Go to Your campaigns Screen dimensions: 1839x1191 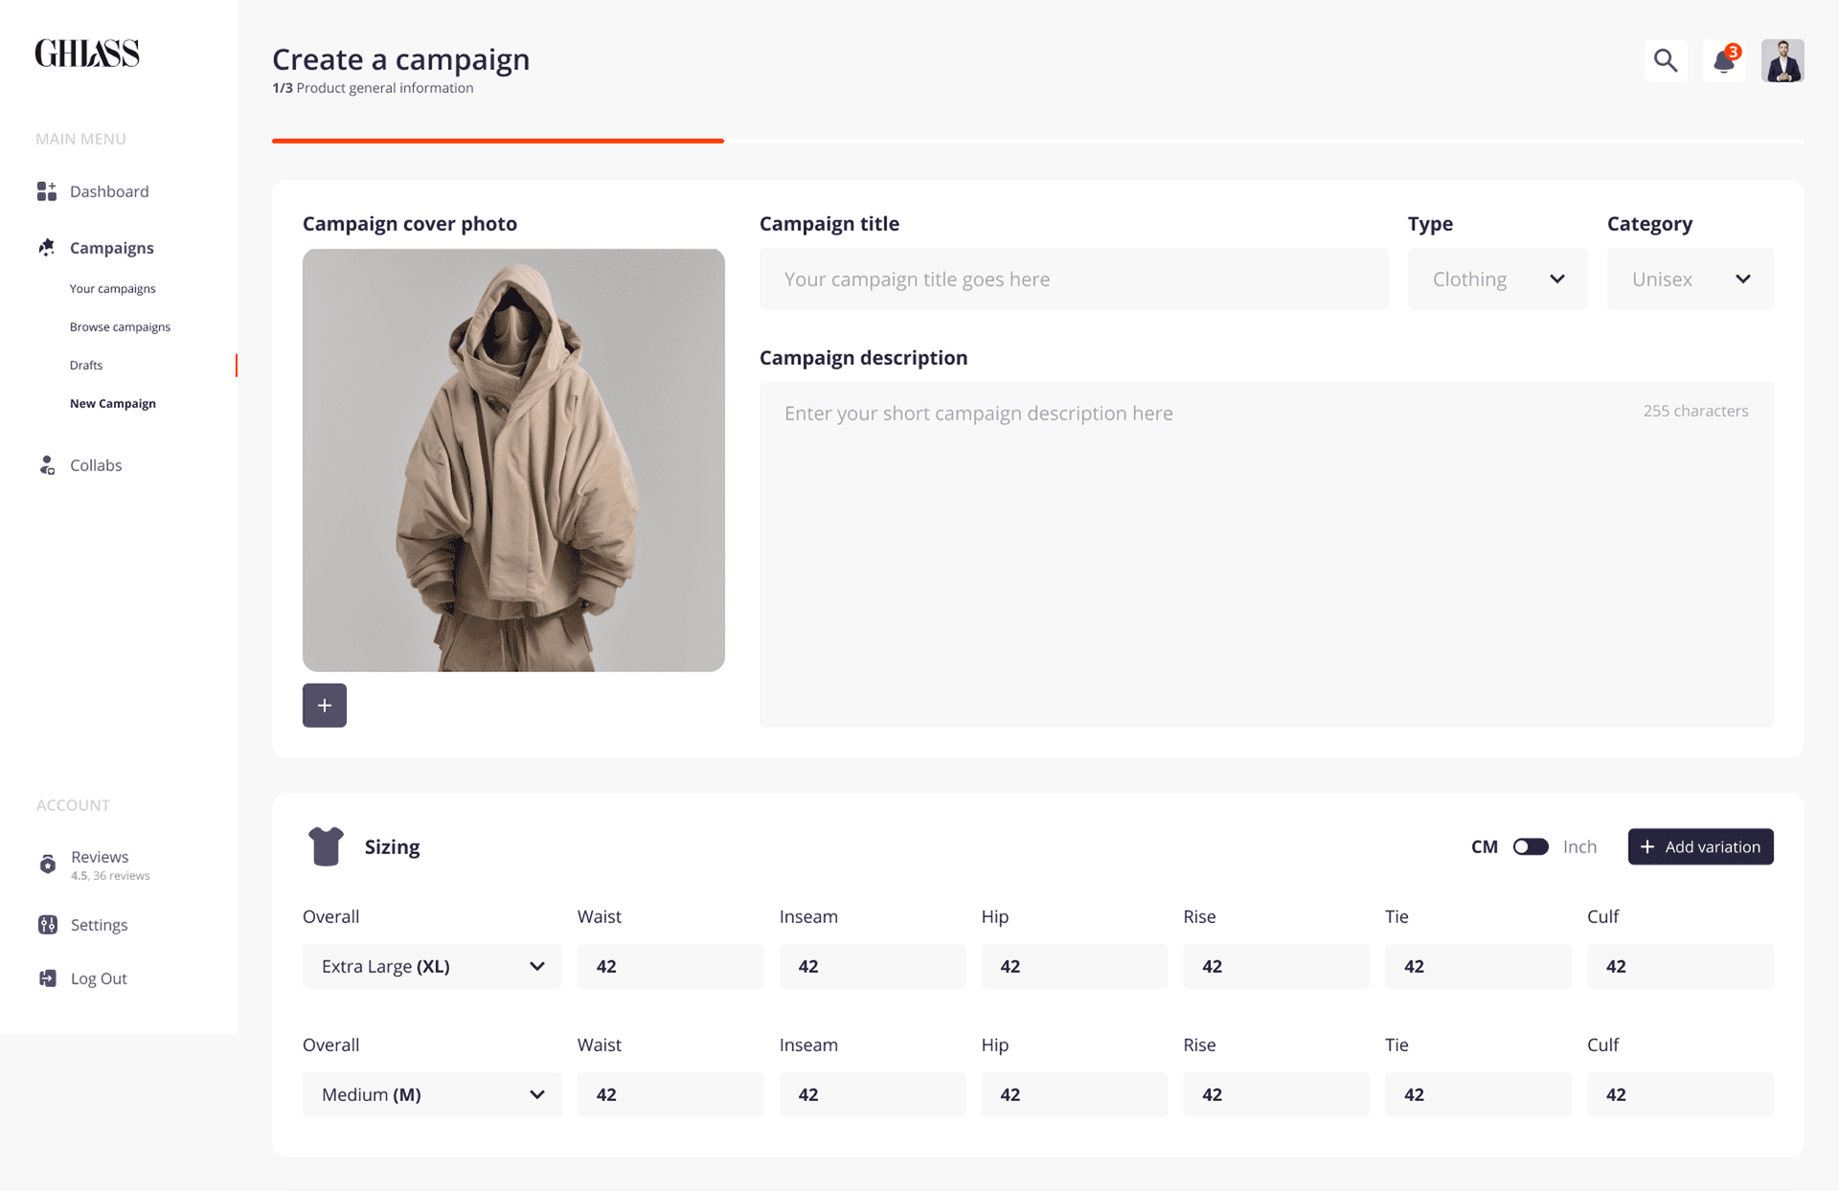(112, 288)
